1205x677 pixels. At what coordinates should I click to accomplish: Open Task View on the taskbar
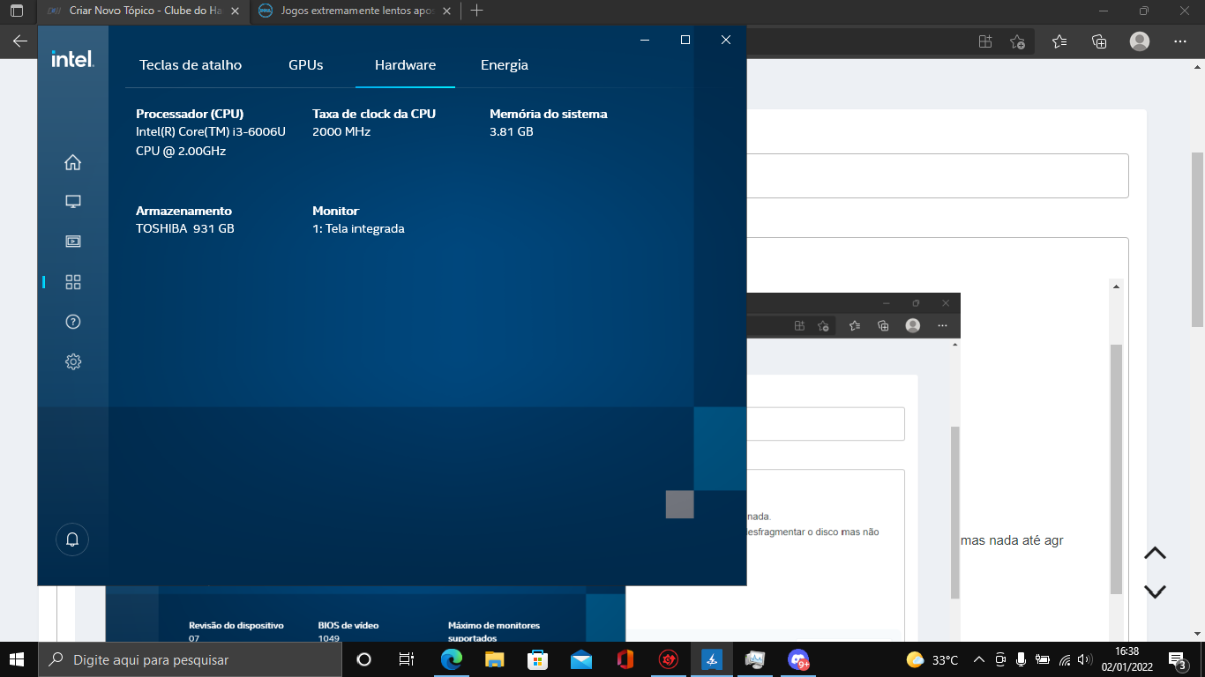point(407,659)
